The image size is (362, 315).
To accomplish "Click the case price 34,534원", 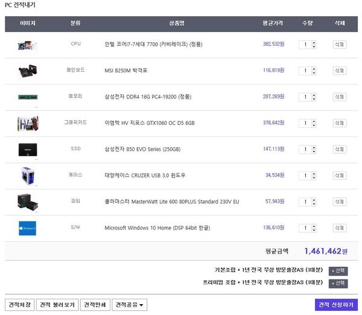I will [275, 175].
